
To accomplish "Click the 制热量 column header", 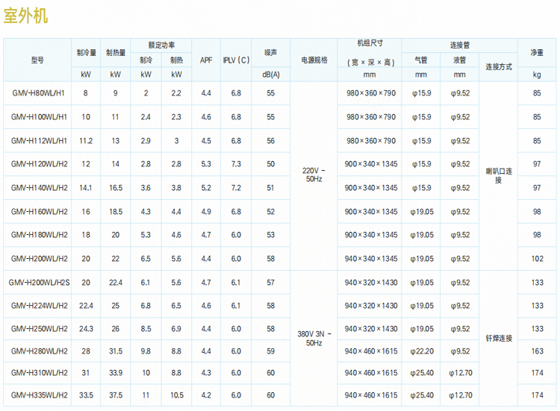I will 115,53.
